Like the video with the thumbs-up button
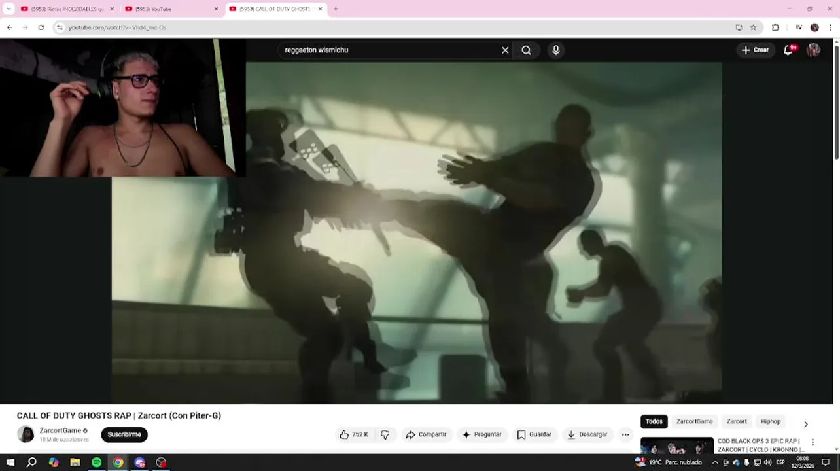Image resolution: width=840 pixels, height=471 pixels. pos(353,434)
